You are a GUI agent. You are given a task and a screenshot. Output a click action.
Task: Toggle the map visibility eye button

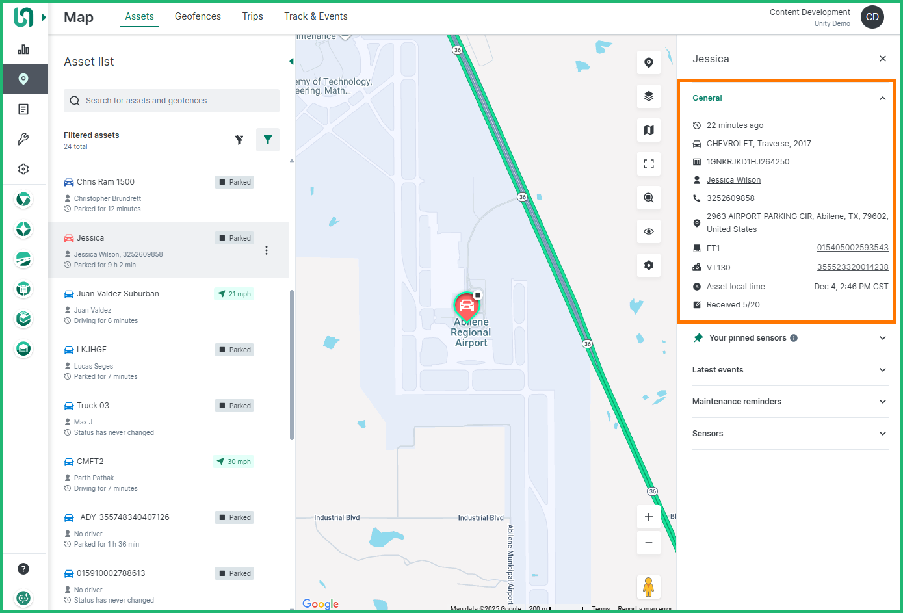648,231
